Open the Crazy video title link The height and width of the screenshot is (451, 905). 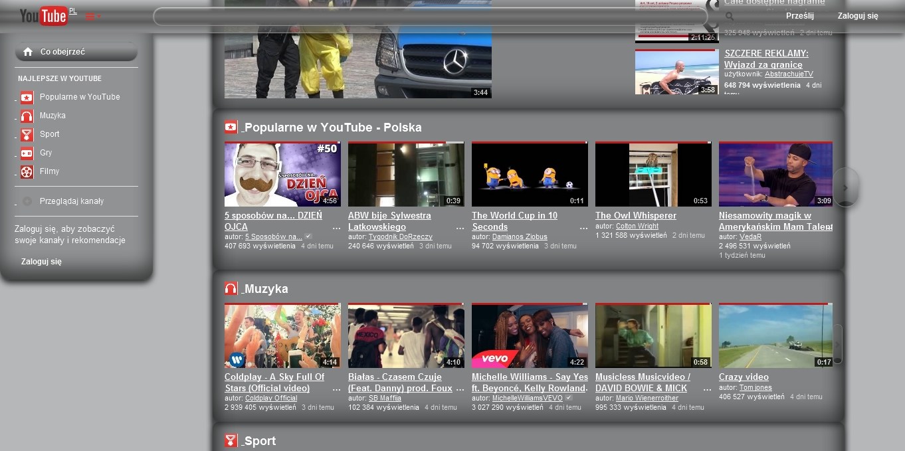pyautogui.click(x=744, y=377)
